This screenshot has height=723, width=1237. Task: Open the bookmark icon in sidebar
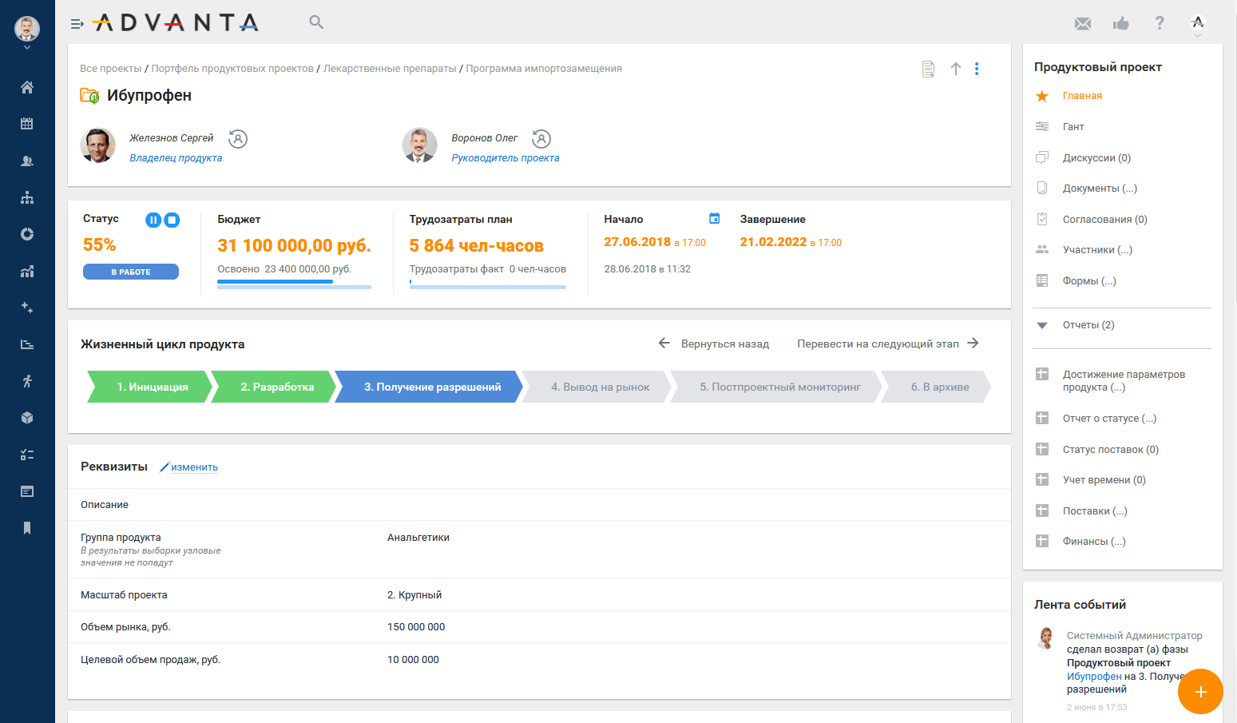[x=27, y=528]
